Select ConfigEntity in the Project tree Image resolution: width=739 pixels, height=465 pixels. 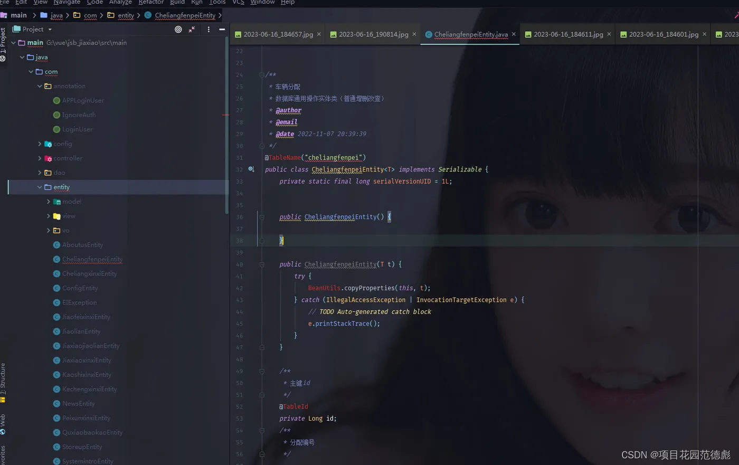[x=80, y=288]
